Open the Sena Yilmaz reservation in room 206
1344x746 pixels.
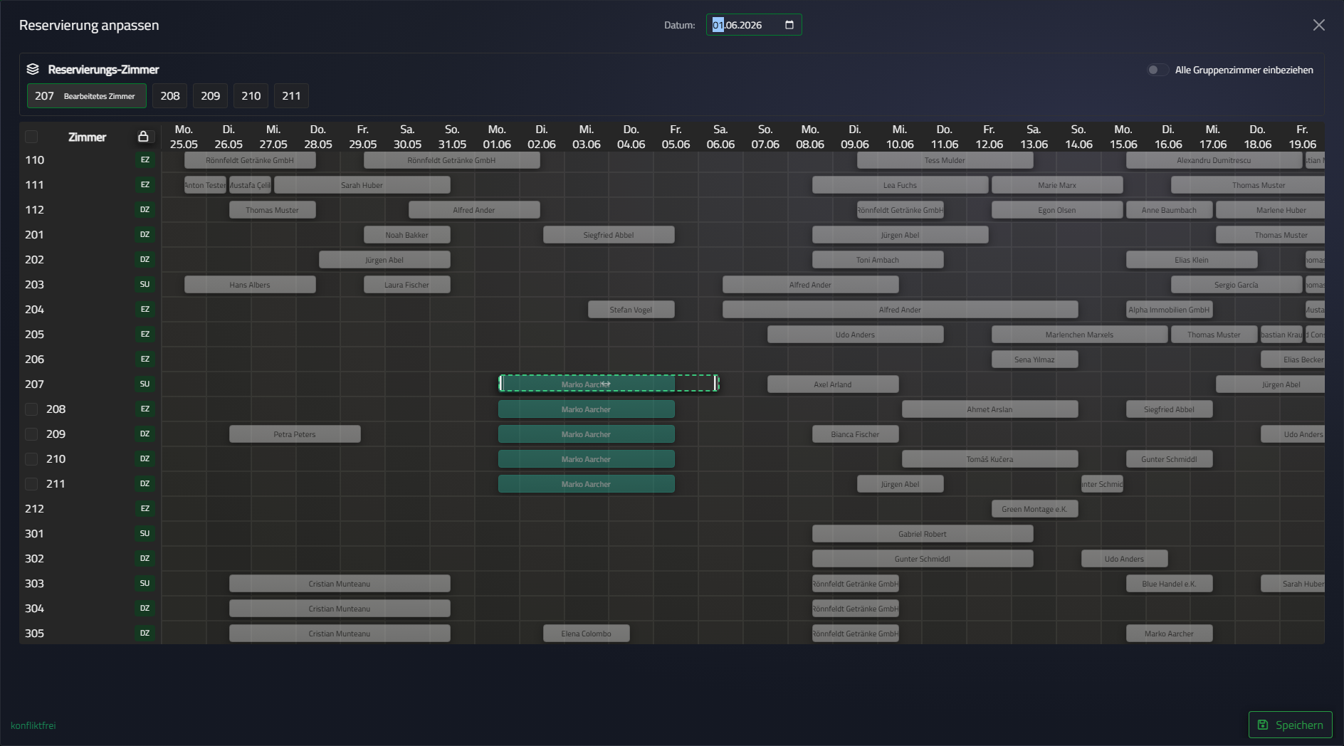tap(1034, 359)
